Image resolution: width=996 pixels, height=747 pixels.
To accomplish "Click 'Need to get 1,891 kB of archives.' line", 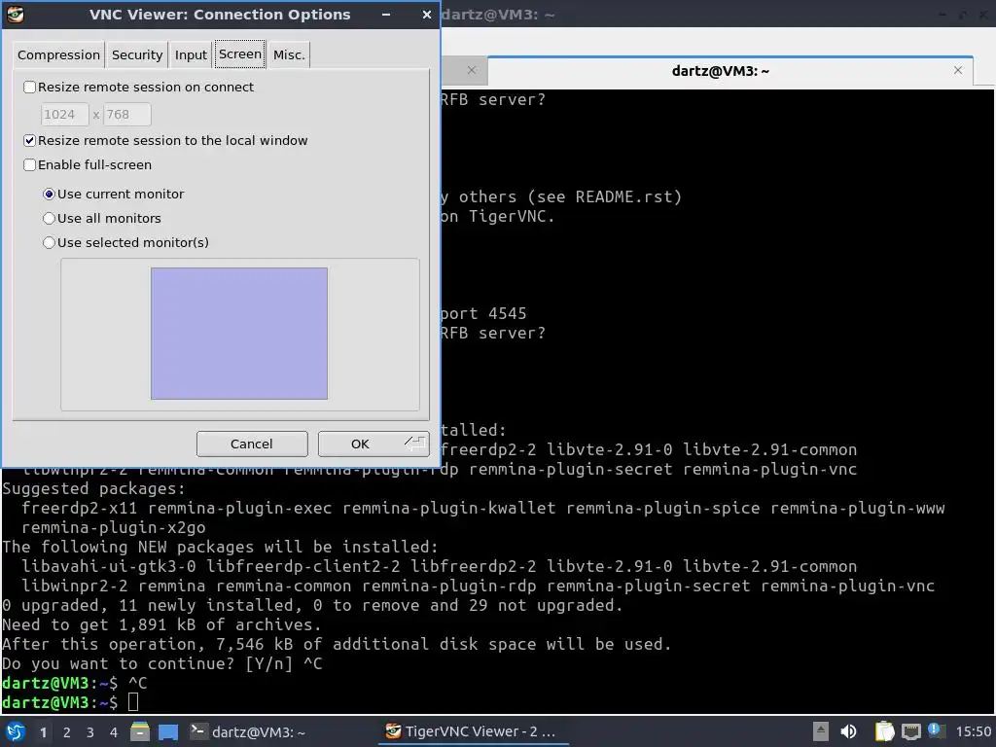I will pos(162,625).
